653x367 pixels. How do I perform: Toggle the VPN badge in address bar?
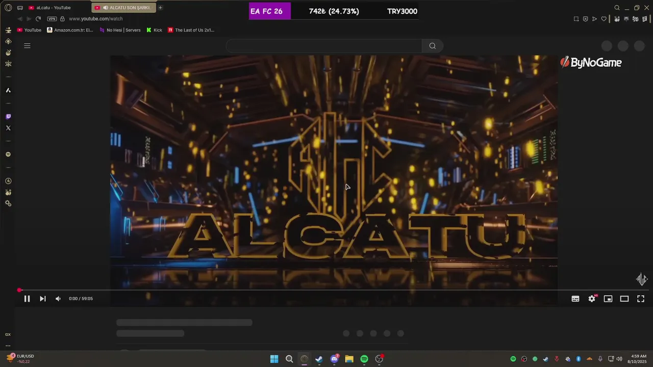click(x=52, y=19)
